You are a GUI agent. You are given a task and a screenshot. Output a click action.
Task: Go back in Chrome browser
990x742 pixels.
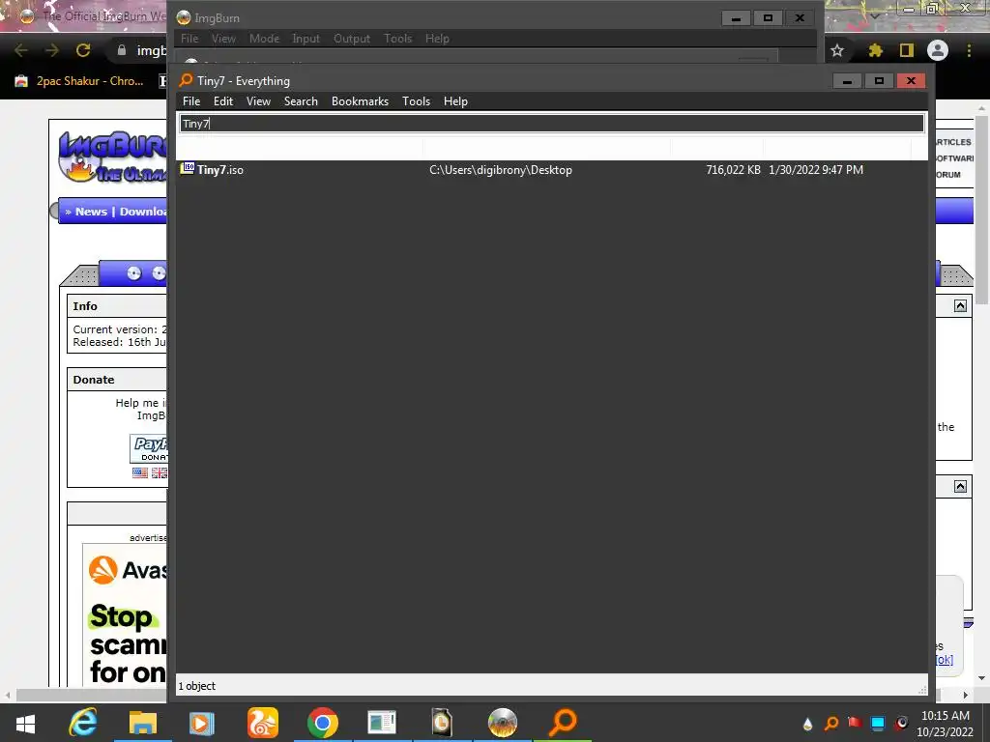[21, 50]
